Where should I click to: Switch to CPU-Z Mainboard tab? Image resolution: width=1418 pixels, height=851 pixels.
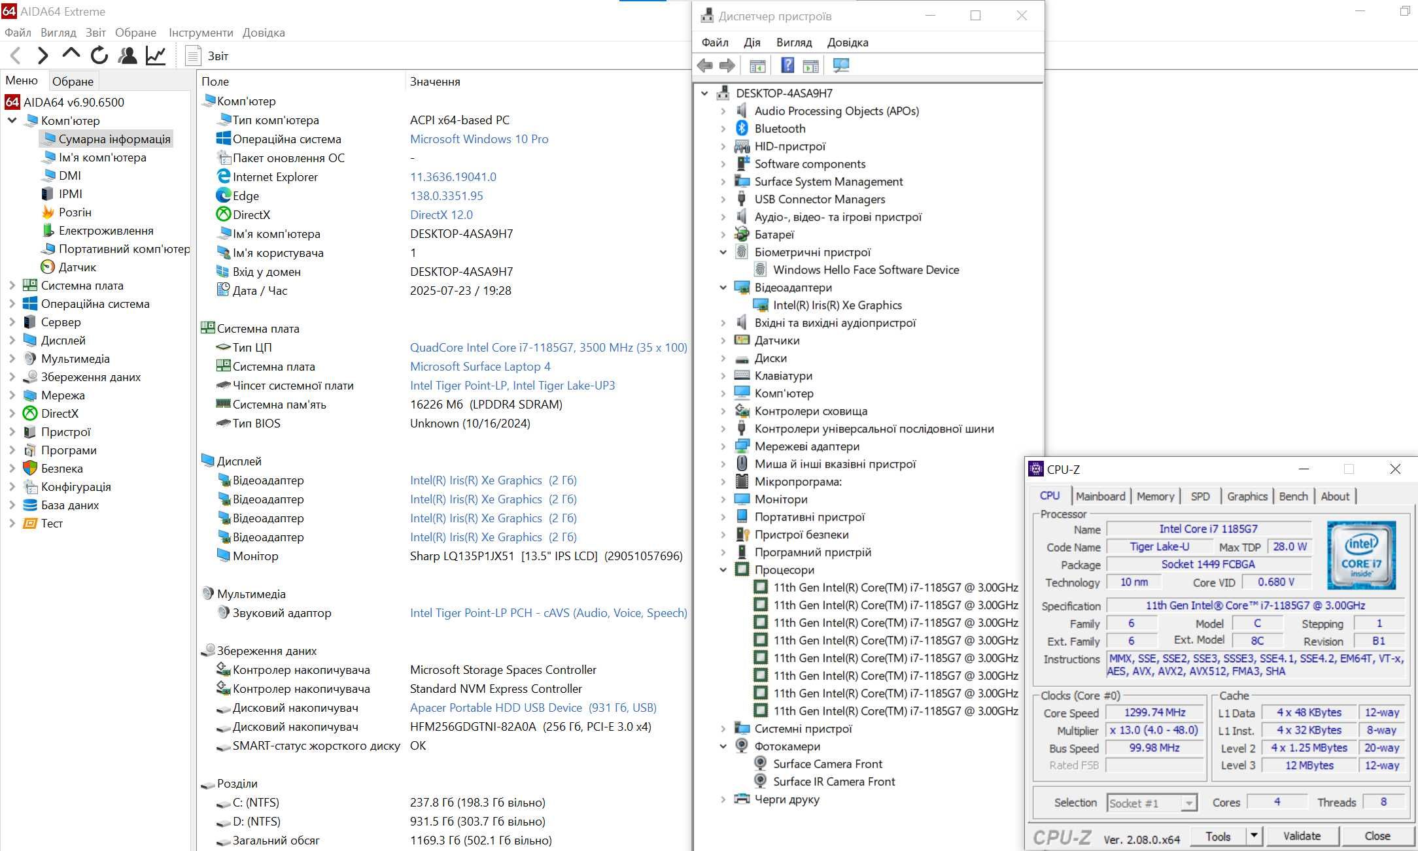click(1101, 497)
